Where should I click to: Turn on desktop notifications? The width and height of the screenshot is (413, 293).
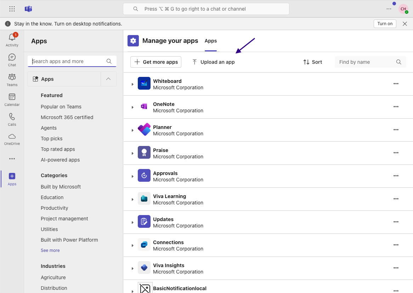[x=385, y=24]
